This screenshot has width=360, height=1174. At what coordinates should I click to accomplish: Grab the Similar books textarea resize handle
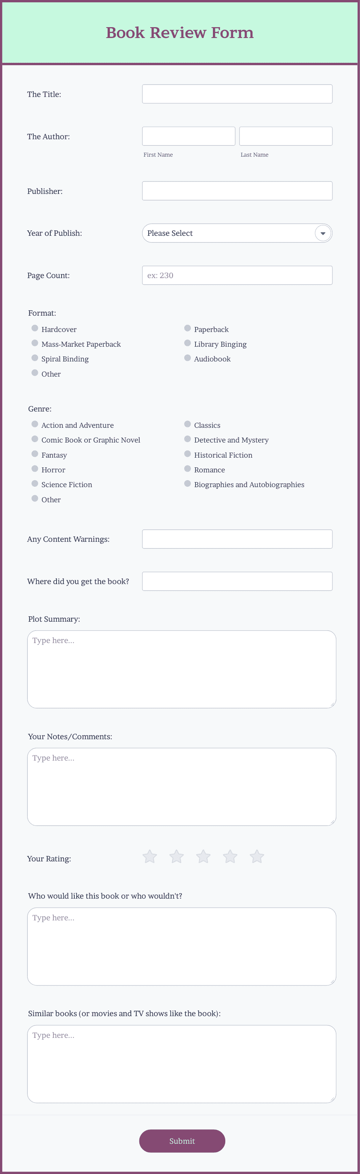tap(333, 1099)
